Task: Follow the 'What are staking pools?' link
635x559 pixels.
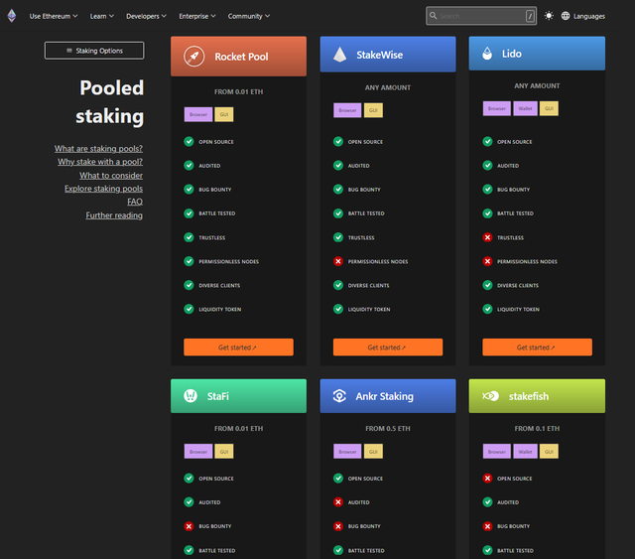Action: [x=98, y=149]
